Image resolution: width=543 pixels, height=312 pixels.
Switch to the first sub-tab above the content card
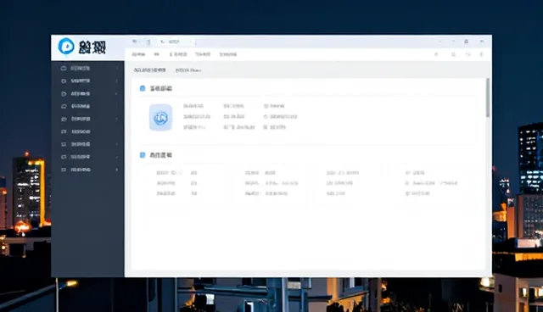pyautogui.click(x=149, y=70)
